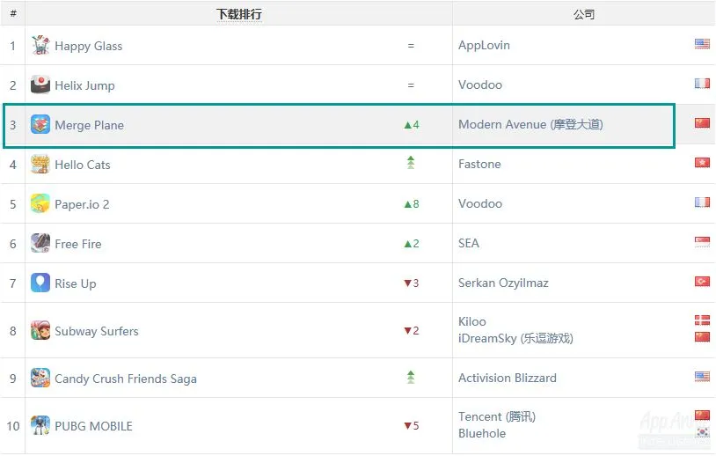716x456 pixels.
Task: Click the Happy Glass app icon
Action: (40, 46)
